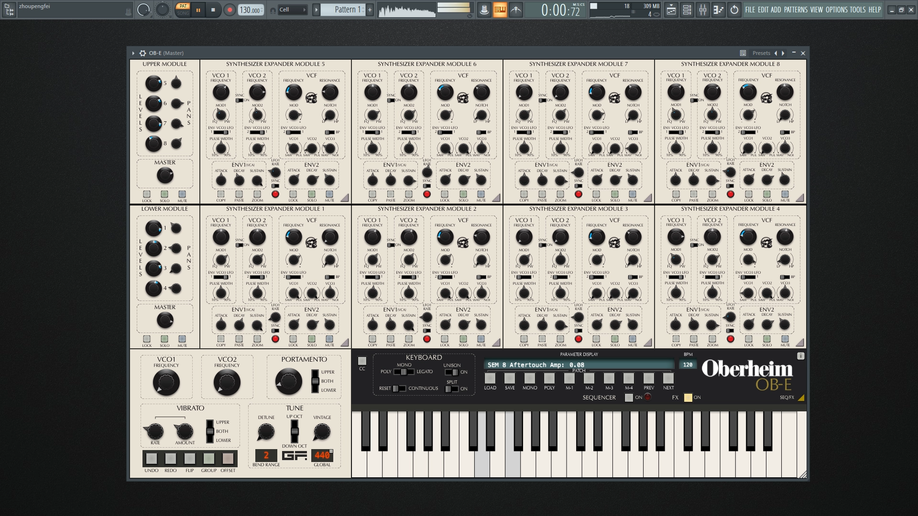Viewport: 918px width, 516px height.
Task: Open the channel rack icon
Action: click(x=687, y=10)
